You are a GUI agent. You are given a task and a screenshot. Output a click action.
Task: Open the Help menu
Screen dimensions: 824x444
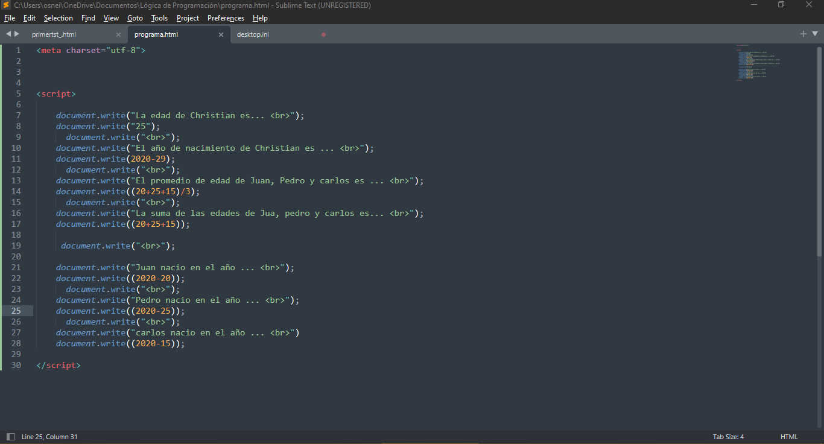260,18
